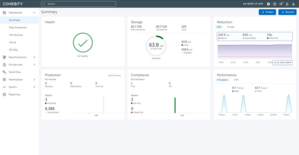Click the File Services document icon
This screenshot has height=155, width=299.
coord(4,65)
